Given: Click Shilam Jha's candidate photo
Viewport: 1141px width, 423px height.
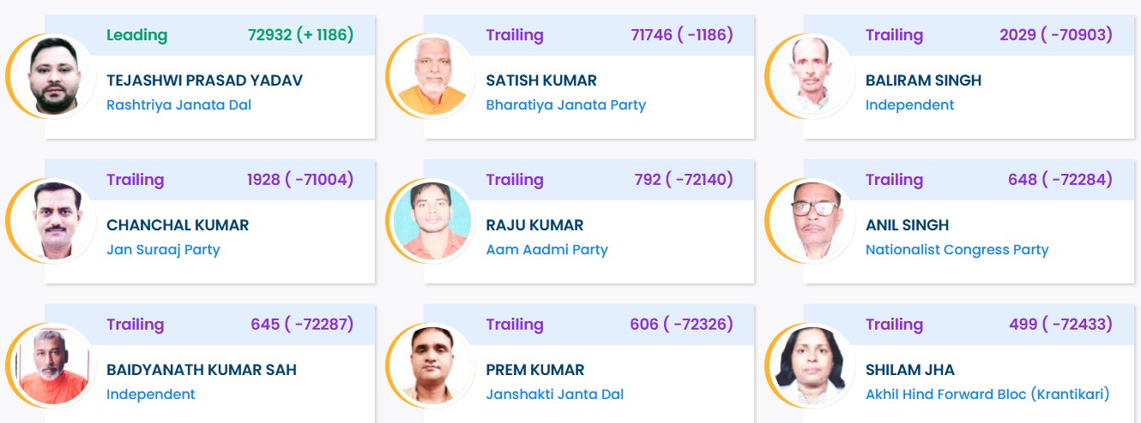Looking at the screenshot, I should (812, 366).
